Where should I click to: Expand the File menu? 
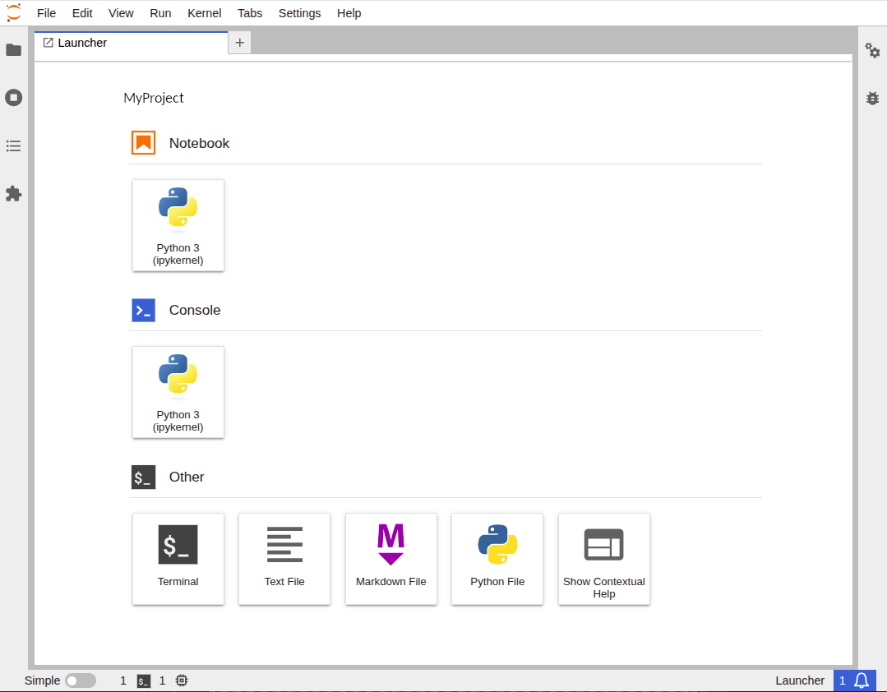[47, 13]
